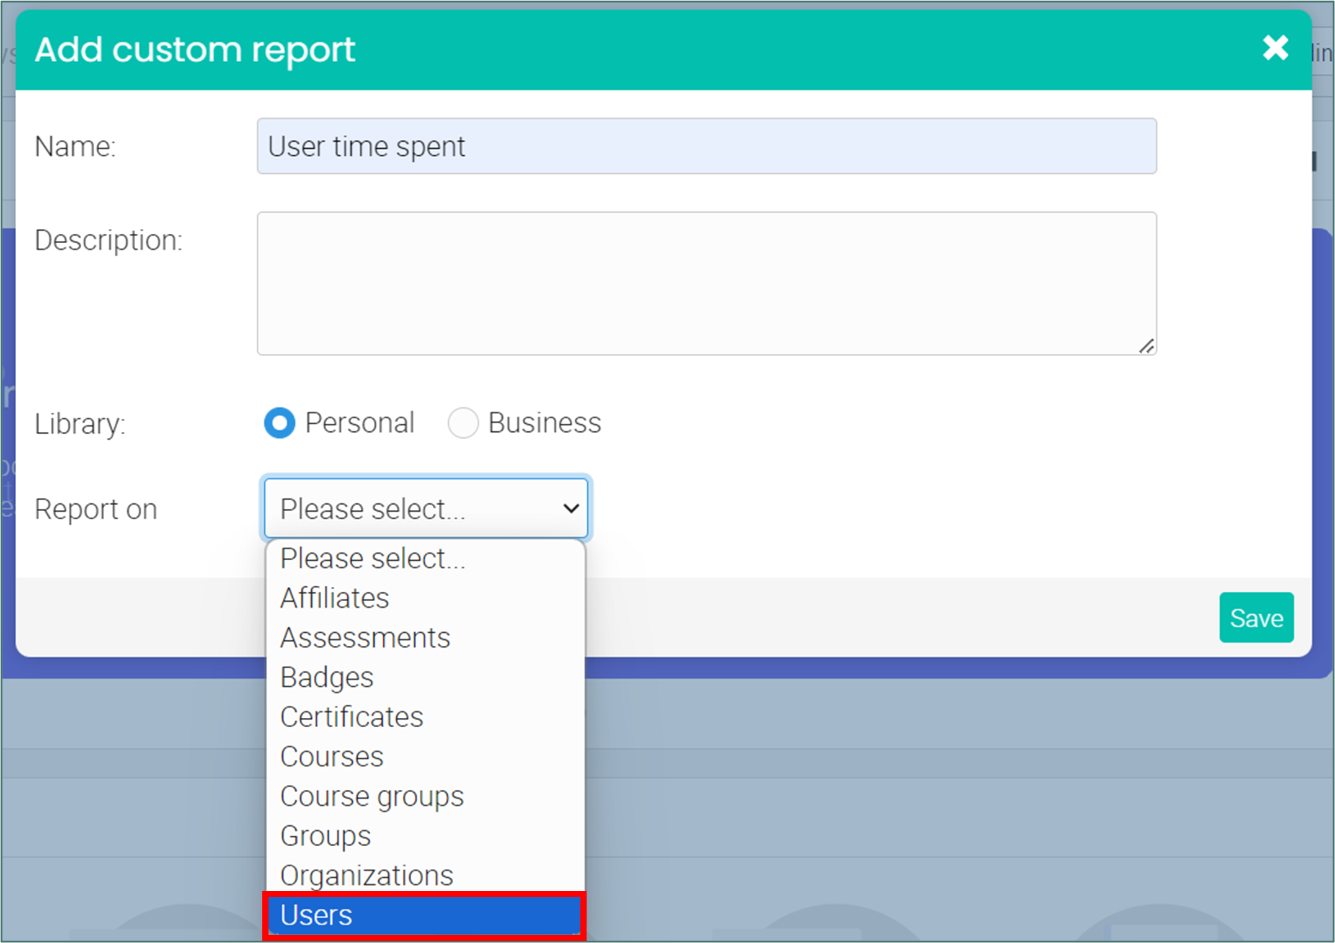Click inside the Description text area
Image resolution: width=1335 pixels, height=943 pixels.
point(706,283)
